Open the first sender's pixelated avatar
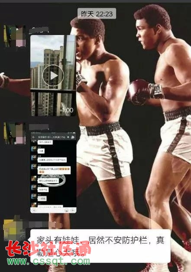Screen dimensions: 191x272 [x=15, y=36]
